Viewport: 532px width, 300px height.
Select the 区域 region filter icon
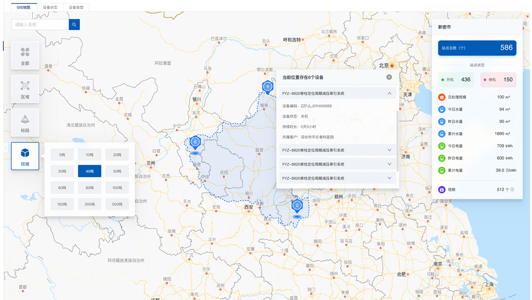25,89
